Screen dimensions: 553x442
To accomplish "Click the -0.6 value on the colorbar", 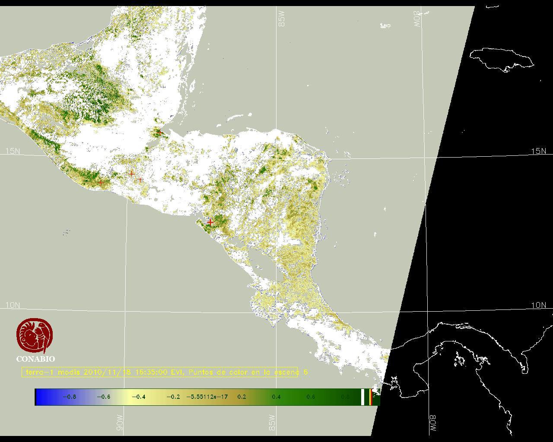I will pyautogui.click(x=103, y=397).
